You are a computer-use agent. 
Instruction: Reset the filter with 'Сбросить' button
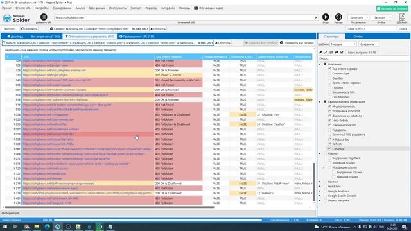[x=223, y=43]
